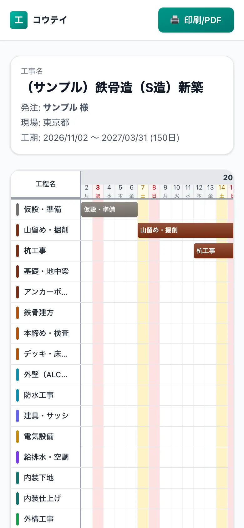Click the 発注: サンプル 様 line

click(55, 108)
